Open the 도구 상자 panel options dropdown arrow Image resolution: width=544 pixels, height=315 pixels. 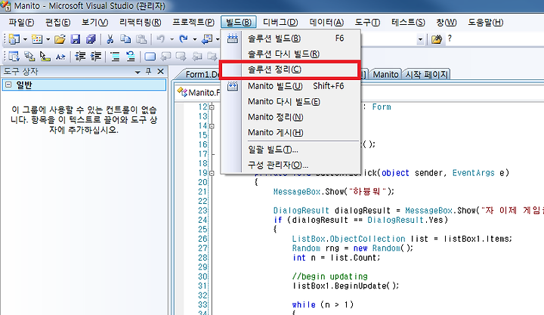(138, 72)
